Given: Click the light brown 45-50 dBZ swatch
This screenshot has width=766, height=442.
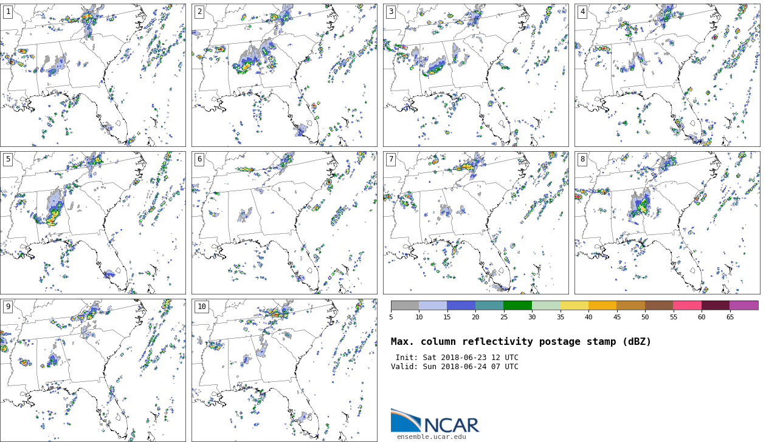Looking at the screenshot, I should tap(630, 305).
